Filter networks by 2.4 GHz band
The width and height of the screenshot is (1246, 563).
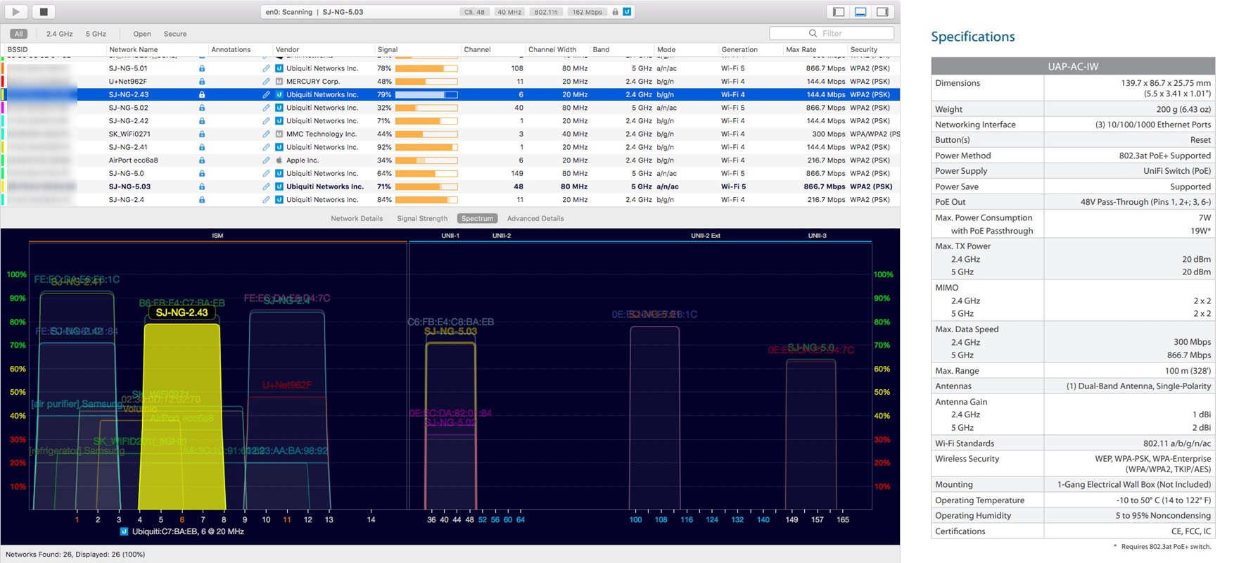click(60, 34)
